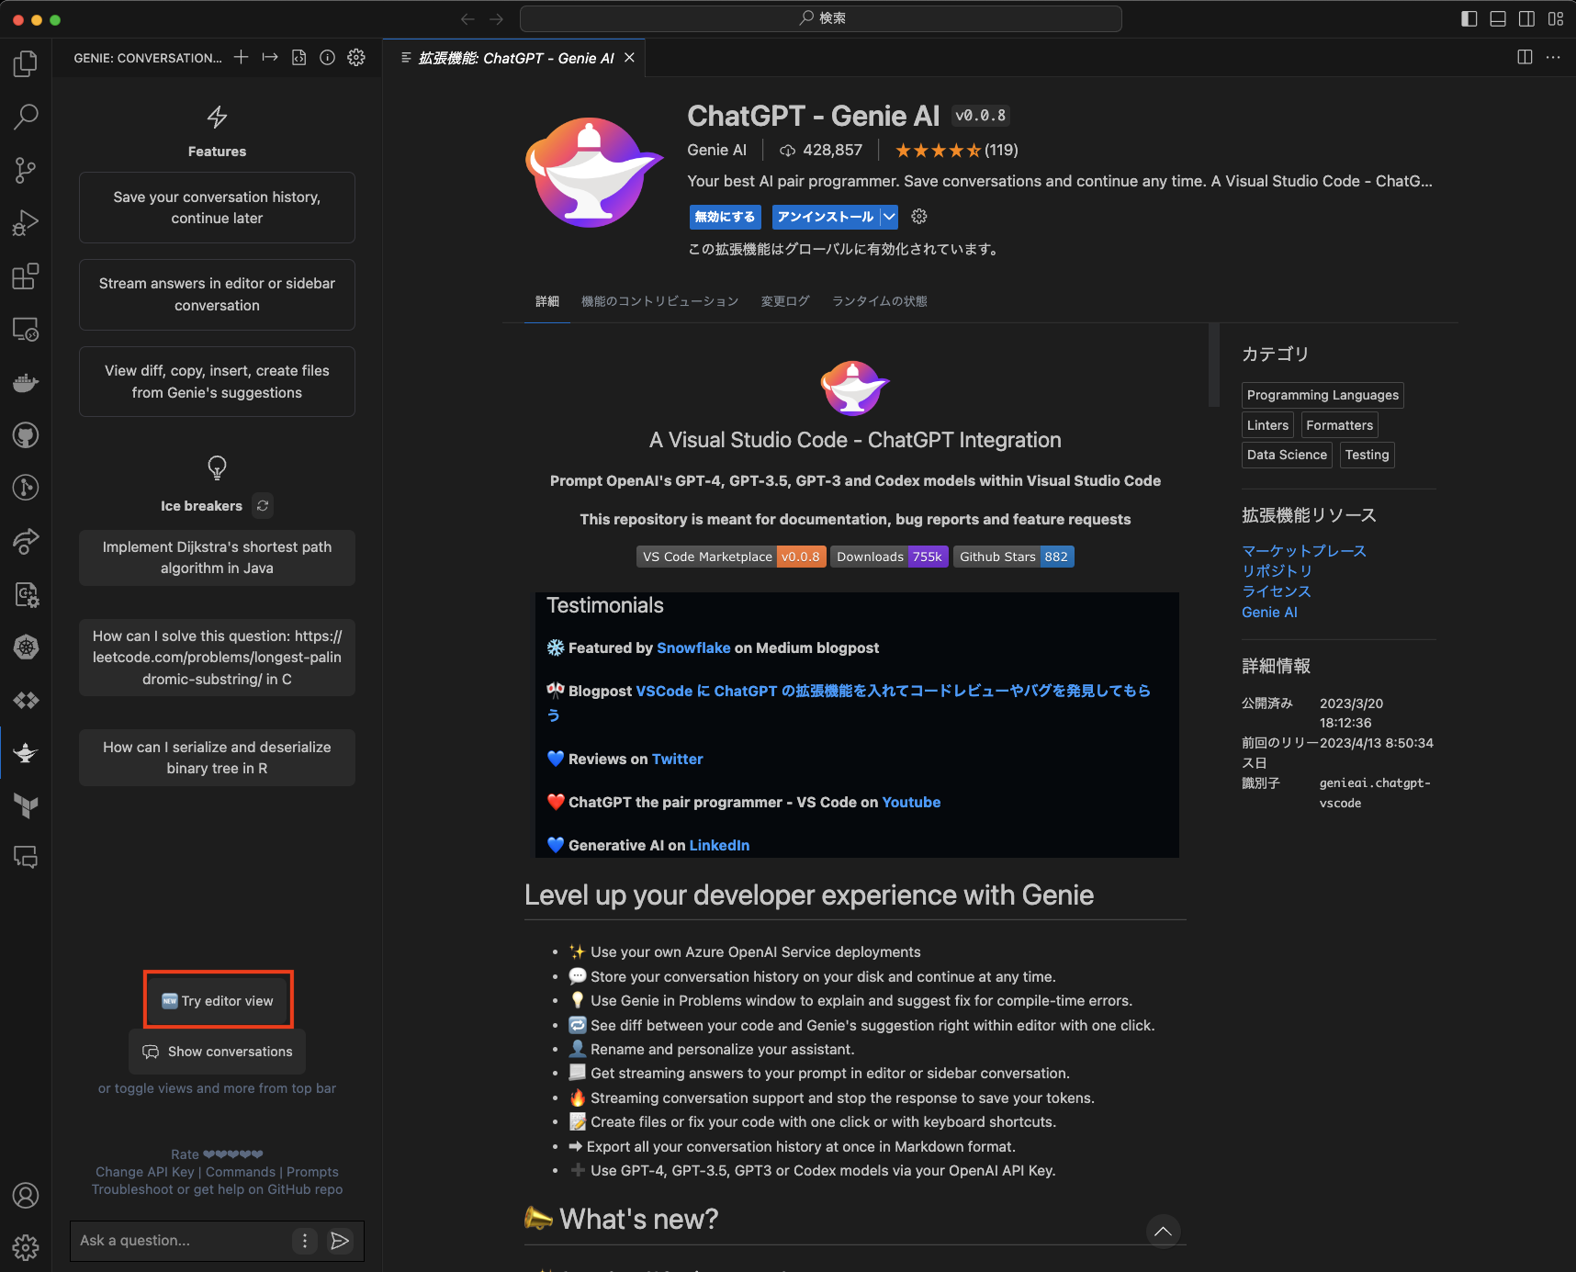The height and width of the screenshot is (1272, 1576).
Task: Open the chat comments view icon
Action: tap(26, 858)
